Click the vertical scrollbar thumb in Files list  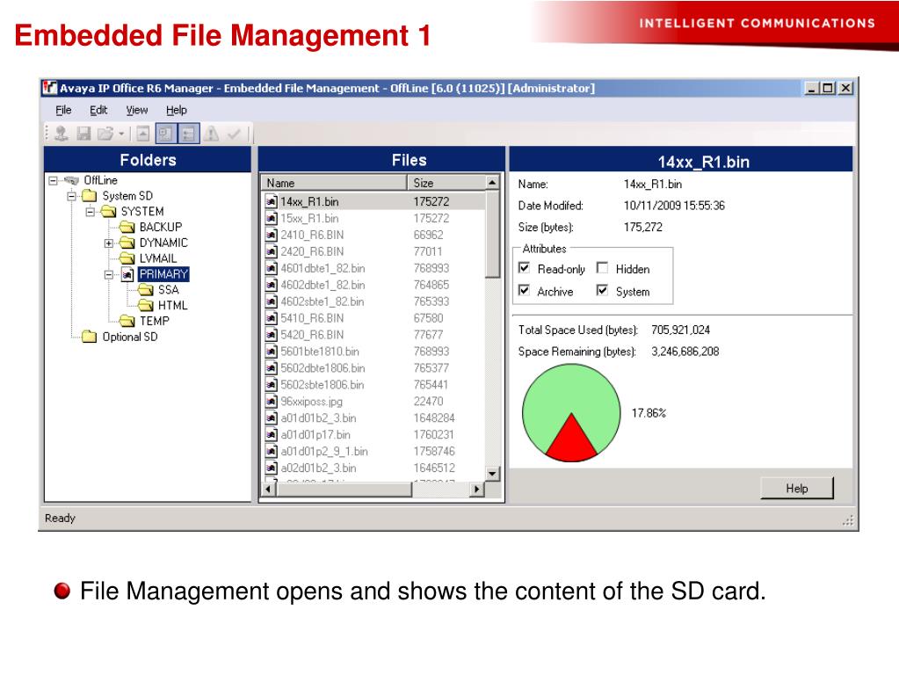[x=492, y=234]
